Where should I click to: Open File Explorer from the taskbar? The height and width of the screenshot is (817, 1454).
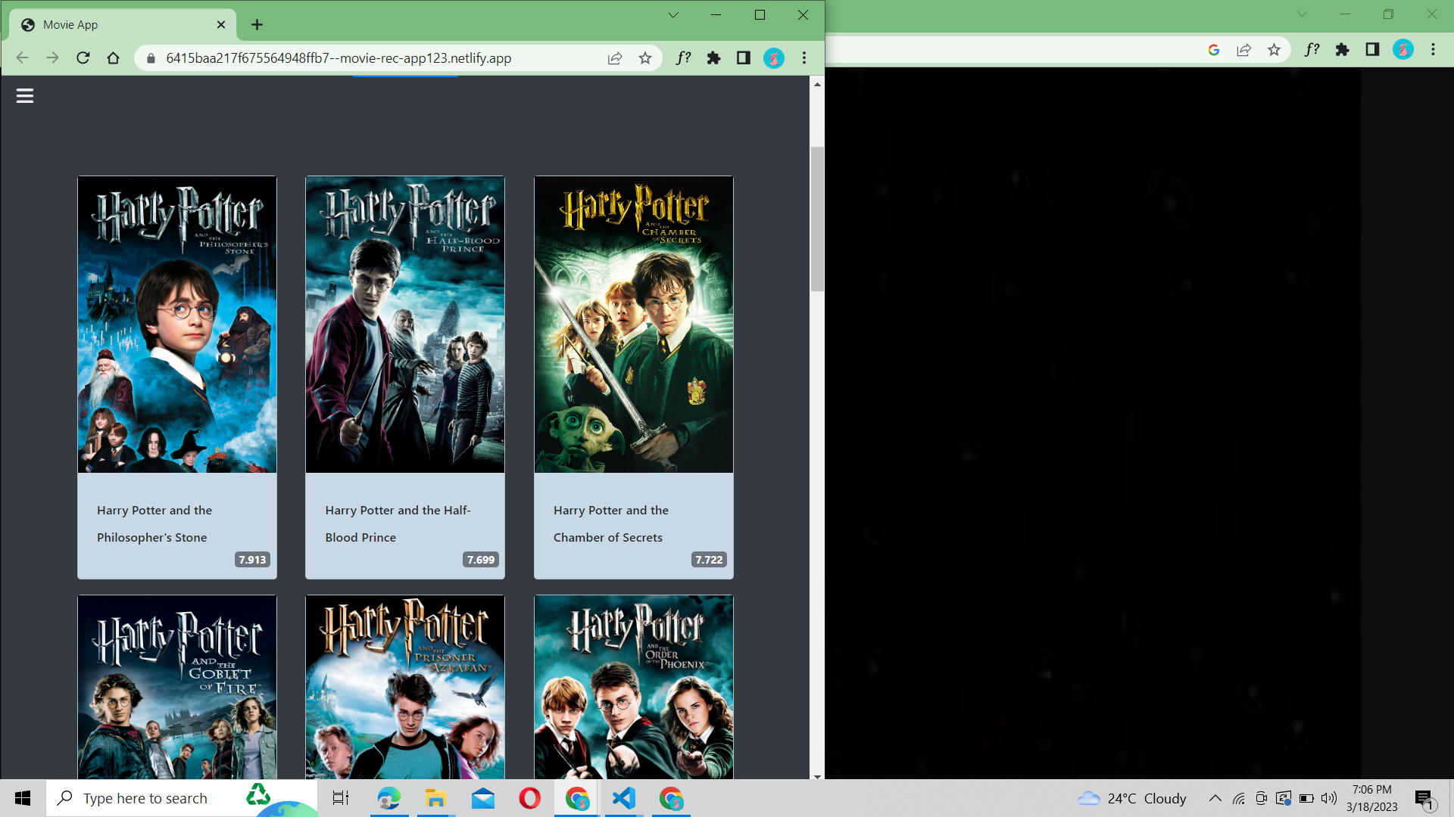(435, 798)
